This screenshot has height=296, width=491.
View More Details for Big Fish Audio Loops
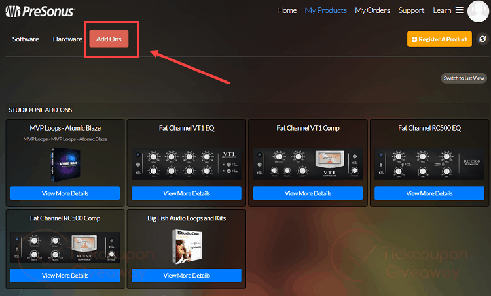click(x=187, y=275)
